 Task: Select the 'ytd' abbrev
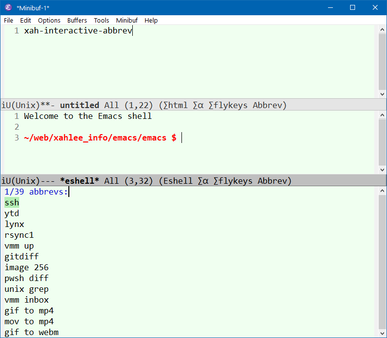point(12,214)
